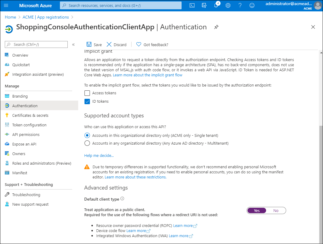Open the notifications bell icon

pos(216,5)
